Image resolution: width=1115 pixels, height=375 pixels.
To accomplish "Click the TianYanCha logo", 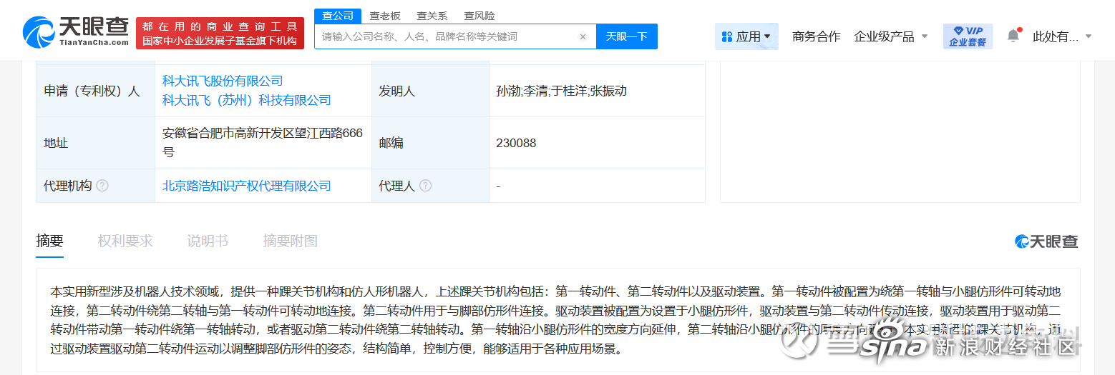I will 75,33.
